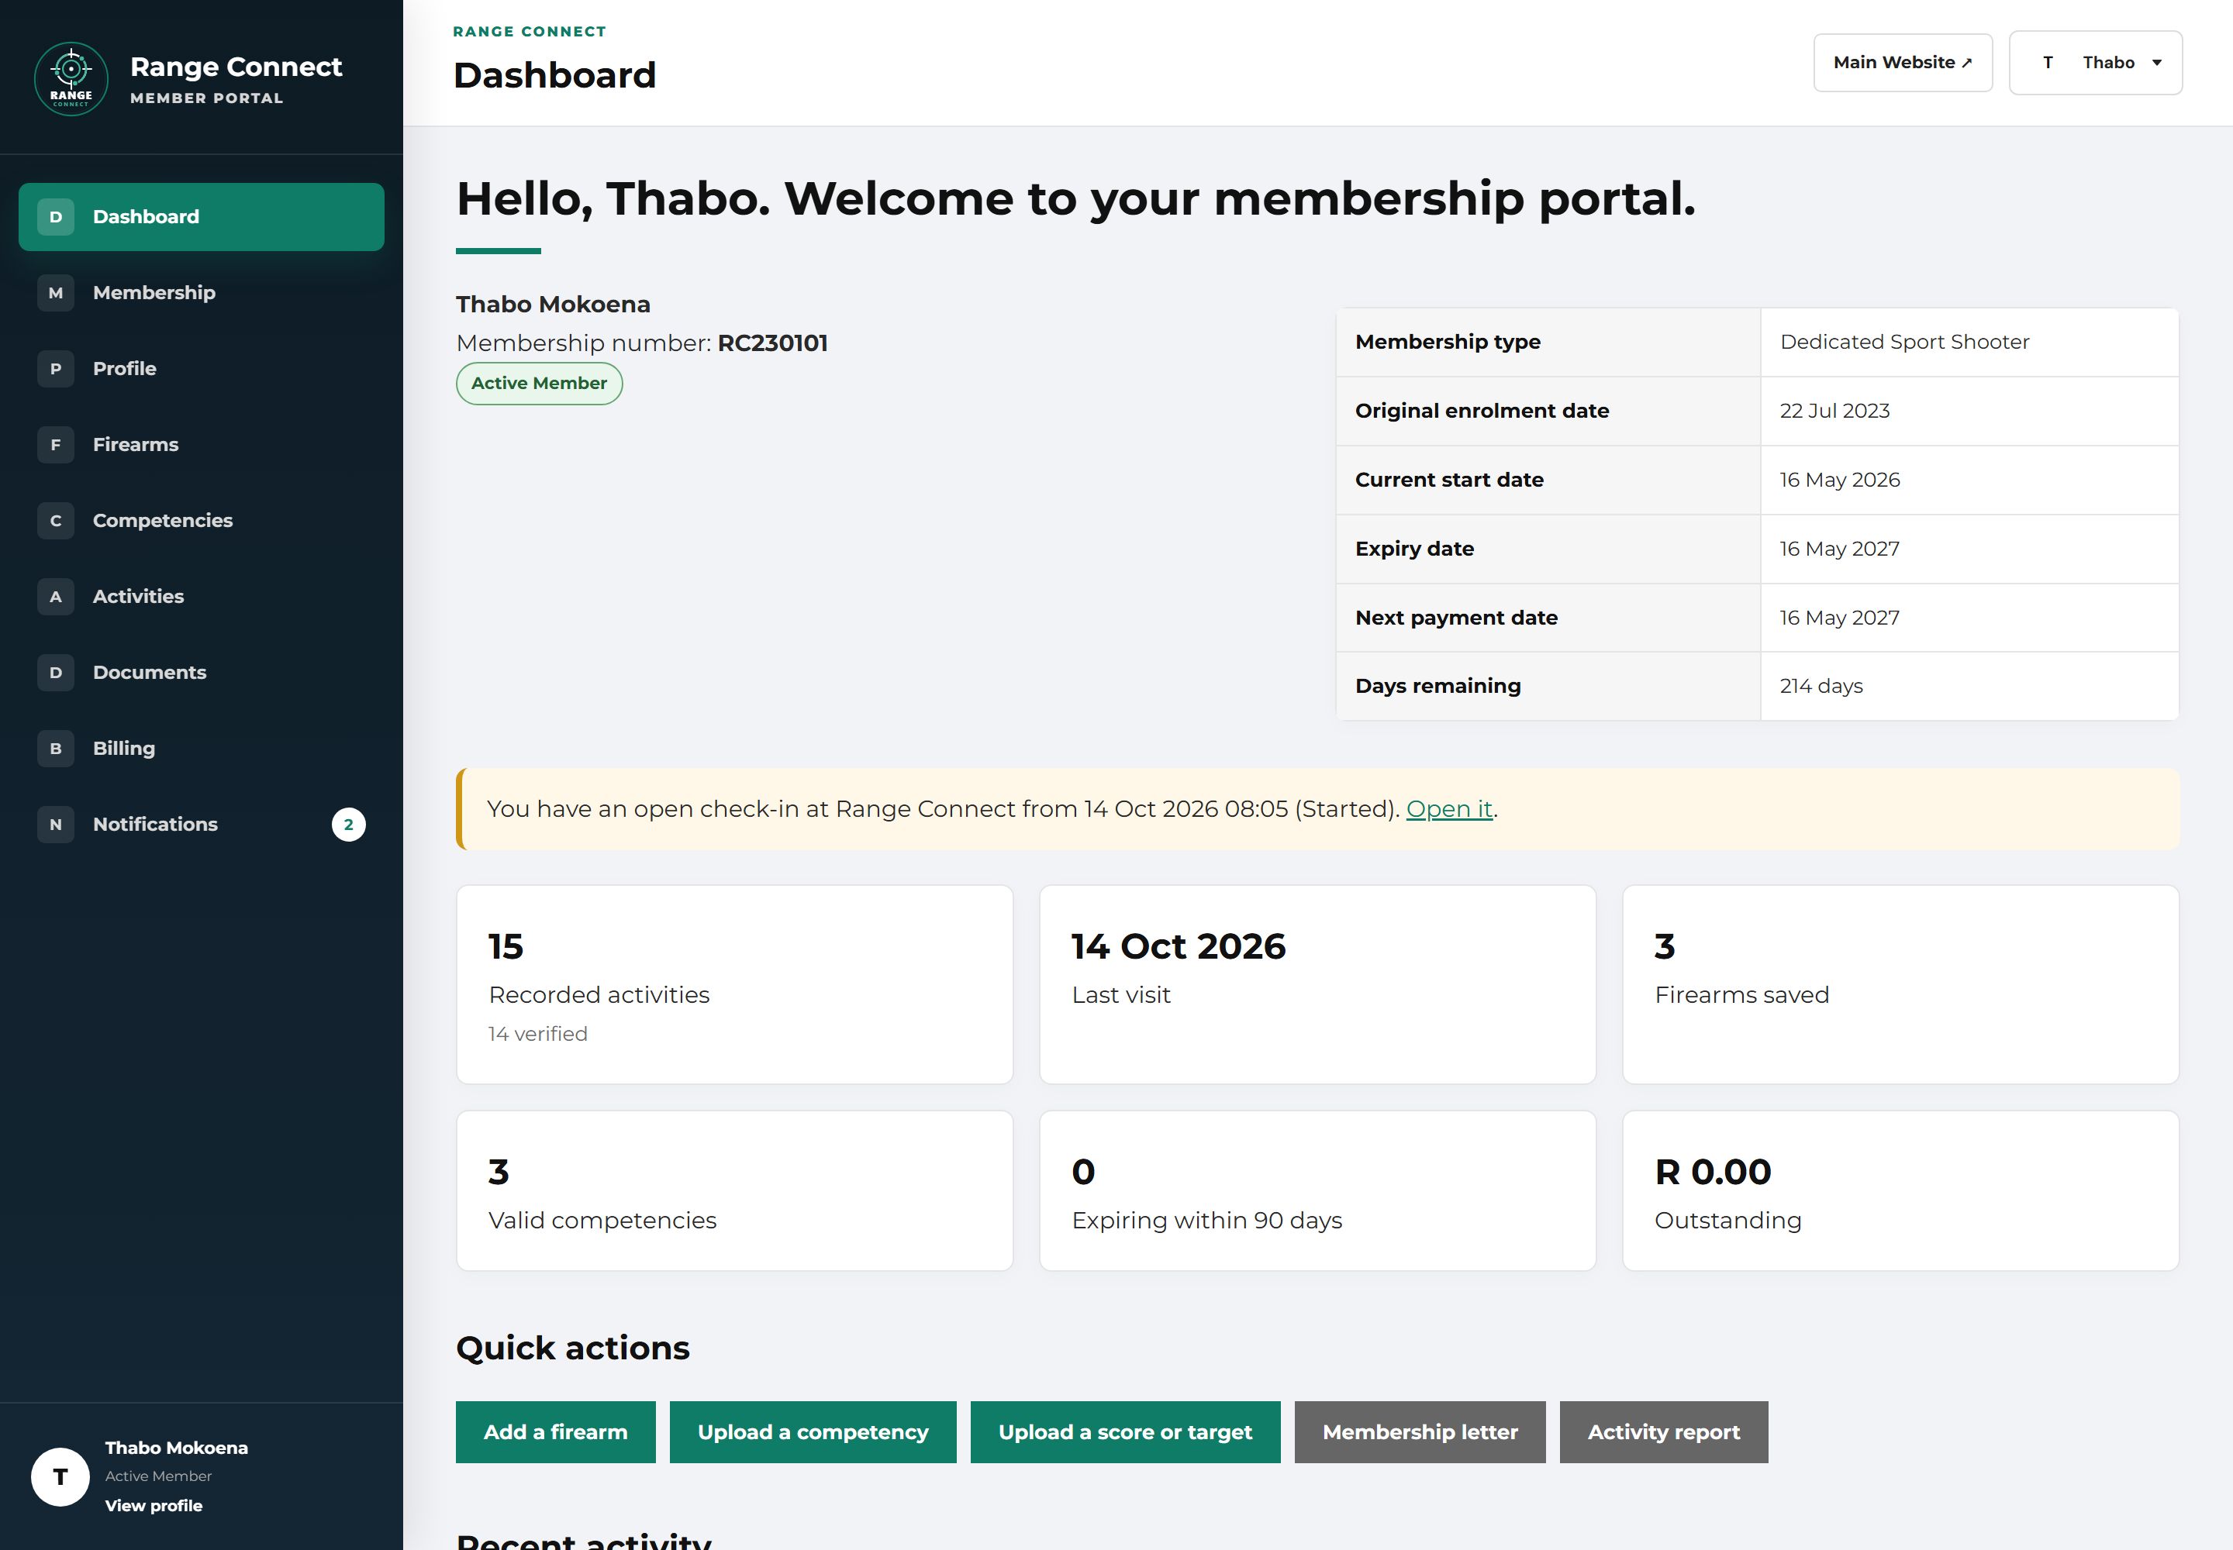Click the Next payment date label
The width and height of the screenshot is (2233, 1550).
tap(1455, 618)
